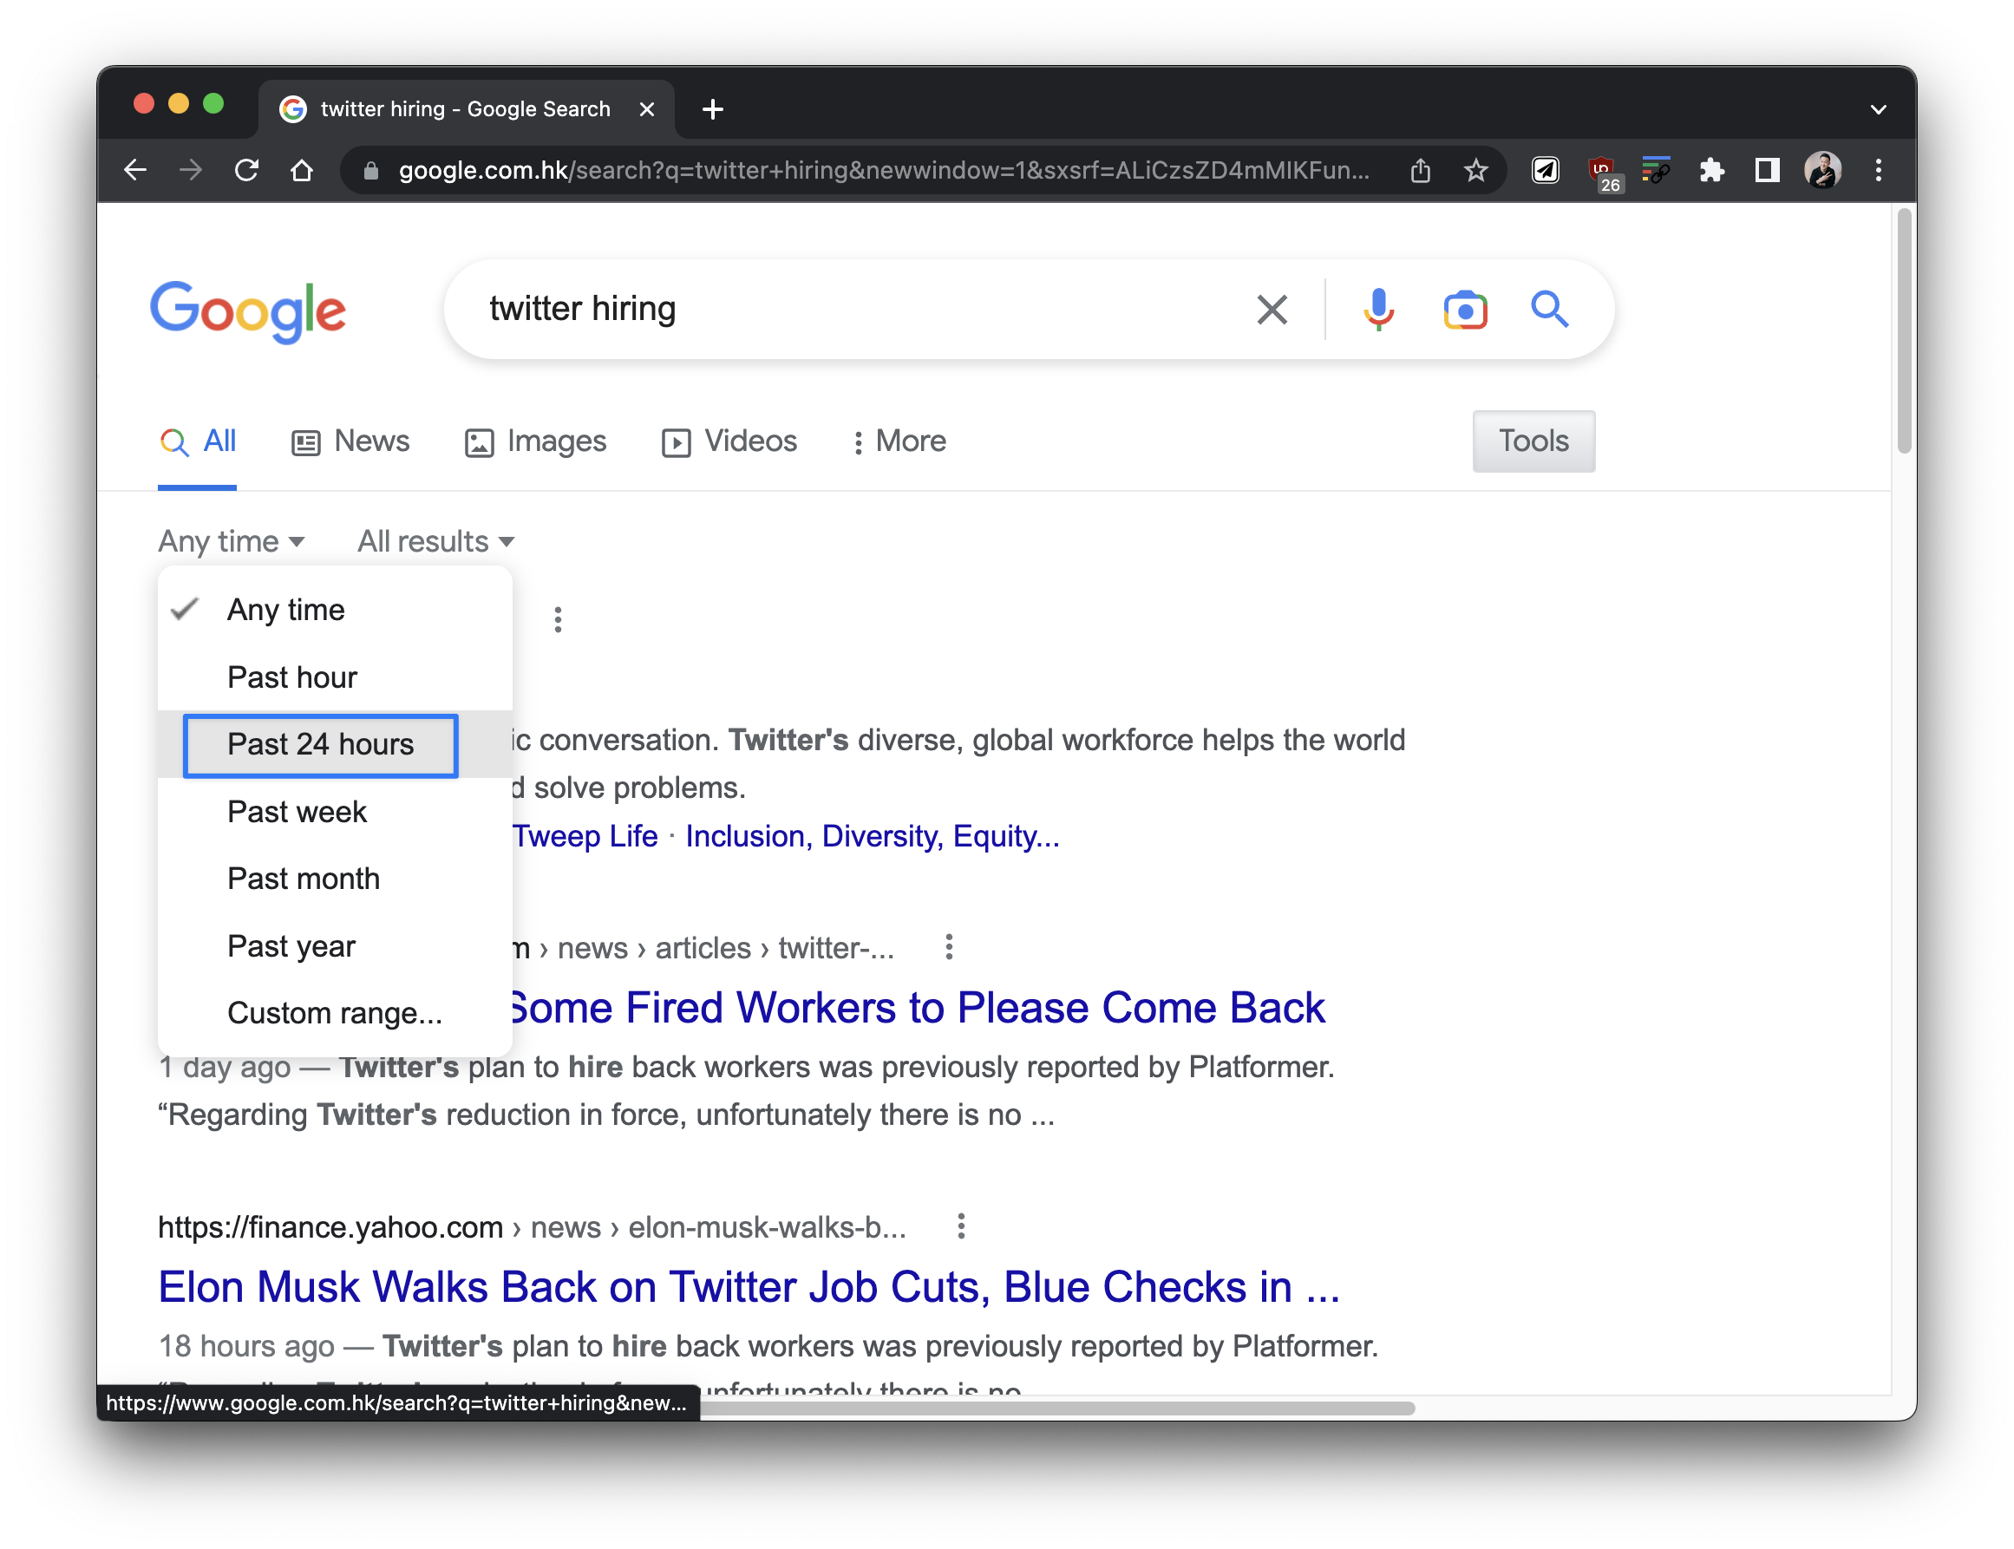Viewport: 2014px width, 1549px height.
Task: Choose Past 24 hours filter
Action: (320, 744)
